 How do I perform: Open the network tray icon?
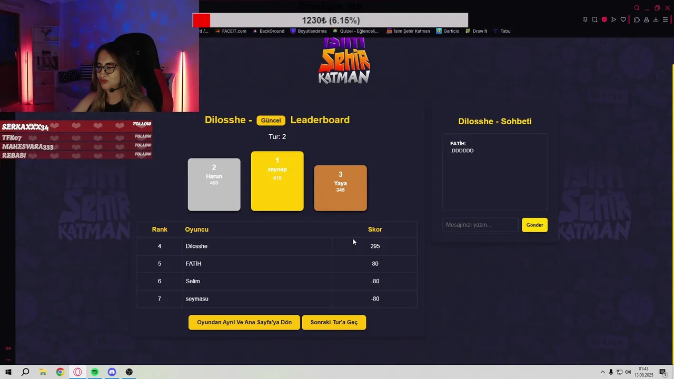(x=619, y=372)
